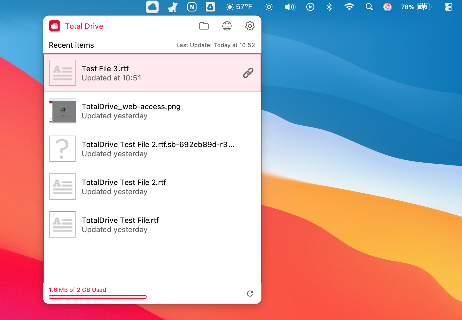
Task: Open Control Center in the menu bar
Action: pos(448,7)
